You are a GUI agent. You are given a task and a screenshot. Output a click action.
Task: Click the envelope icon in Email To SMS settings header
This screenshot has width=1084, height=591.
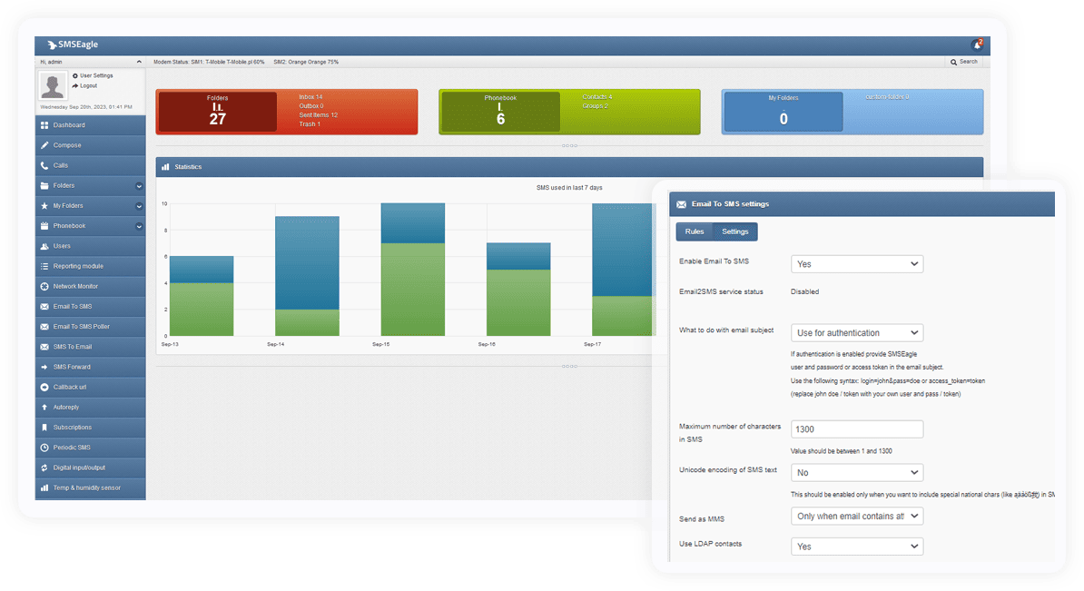[x=681, y=204]
